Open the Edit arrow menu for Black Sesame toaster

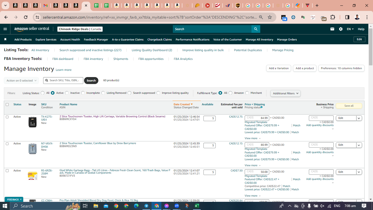click(x=359, y=118)
